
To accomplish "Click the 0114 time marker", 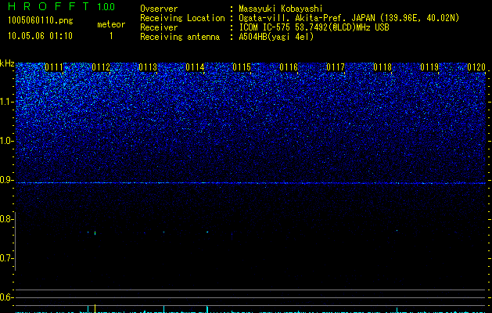I will (195, 67).
